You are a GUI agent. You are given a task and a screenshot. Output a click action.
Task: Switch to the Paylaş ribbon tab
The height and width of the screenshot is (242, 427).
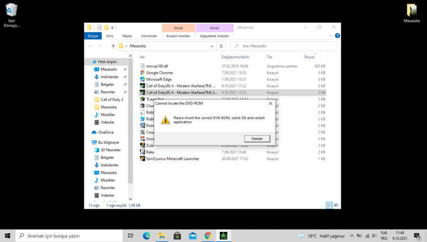pyautogui.click(x=127, y=36)
